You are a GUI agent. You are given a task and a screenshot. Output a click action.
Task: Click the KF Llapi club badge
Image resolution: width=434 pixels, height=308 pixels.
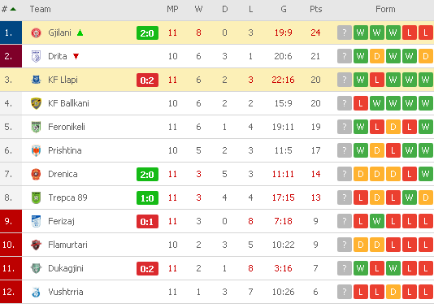[x=36, y=80]
